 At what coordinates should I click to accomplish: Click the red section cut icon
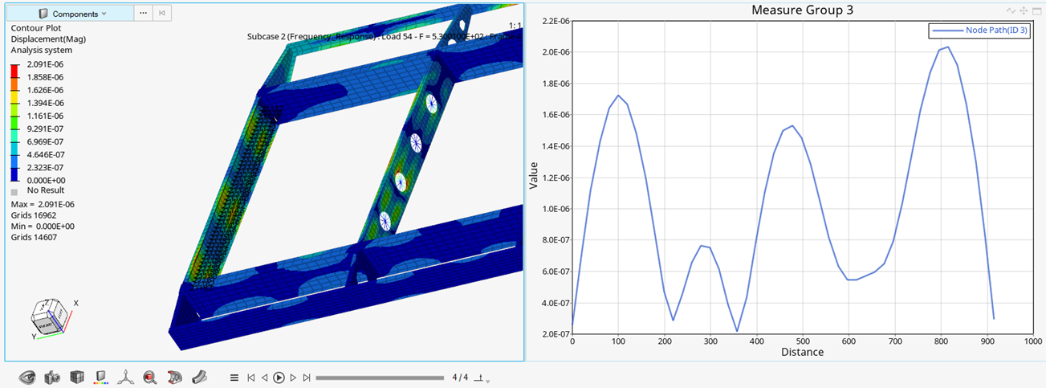click(174, 377)
